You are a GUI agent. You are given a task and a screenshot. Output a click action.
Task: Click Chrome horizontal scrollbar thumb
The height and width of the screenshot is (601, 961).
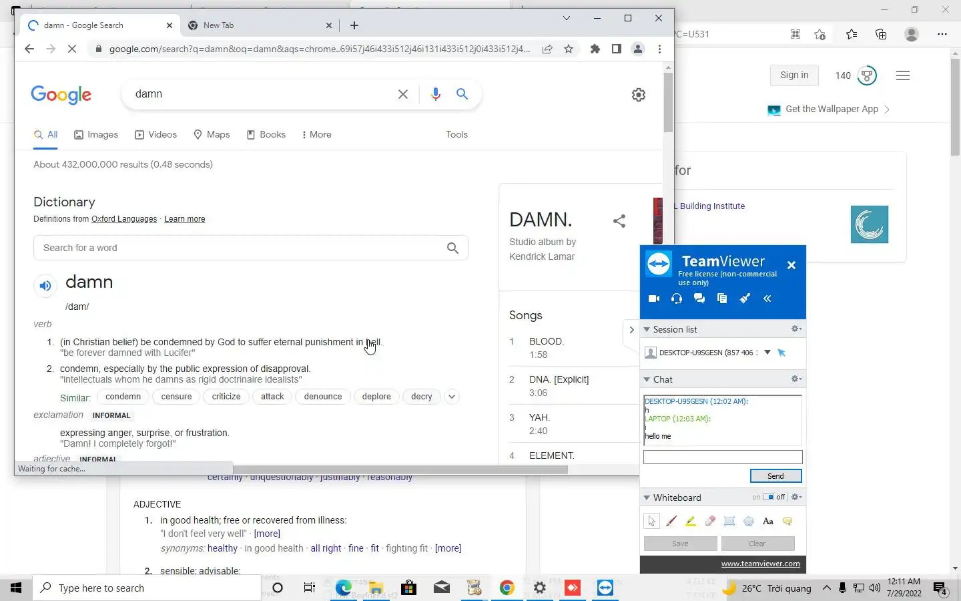pos(400,469)
